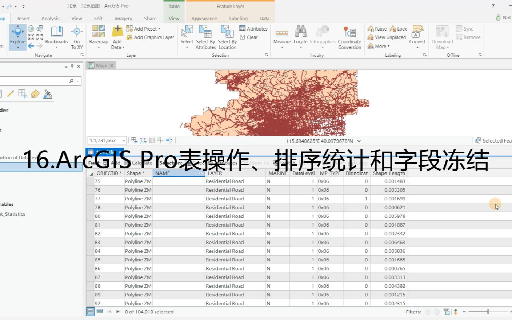Image resolution: width=512 pixels, height=320 pixels.
Task: Open the Selection group dialog launcher
Action: click(266, 55)
